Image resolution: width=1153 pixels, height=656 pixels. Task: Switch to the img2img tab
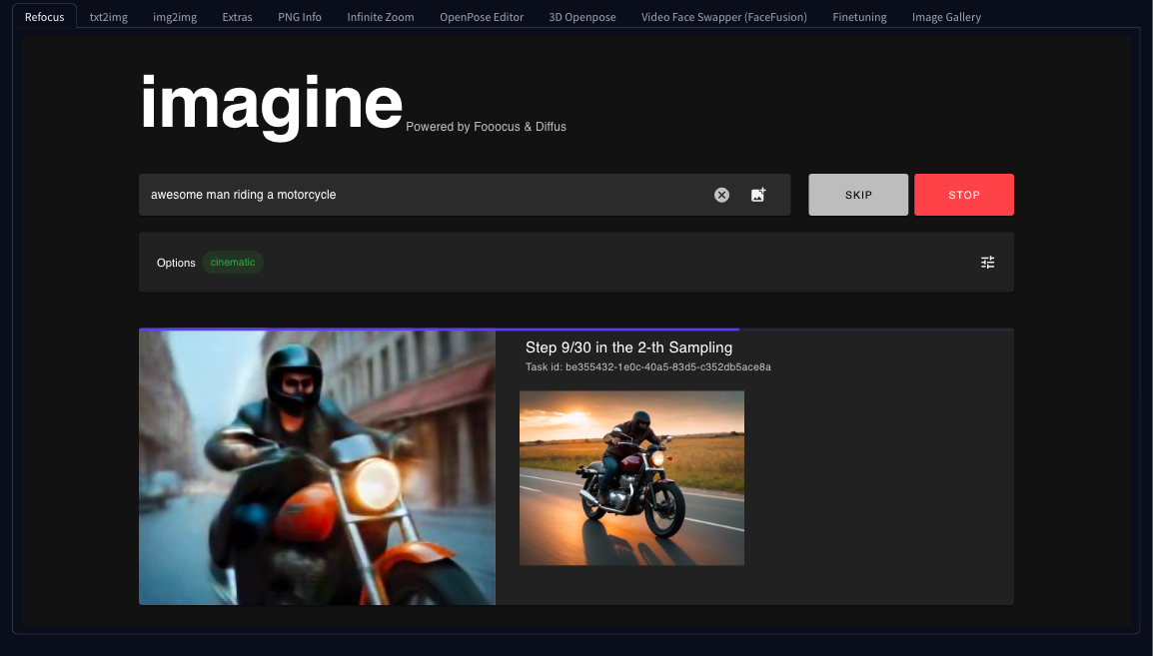click(x=174, y=16)
